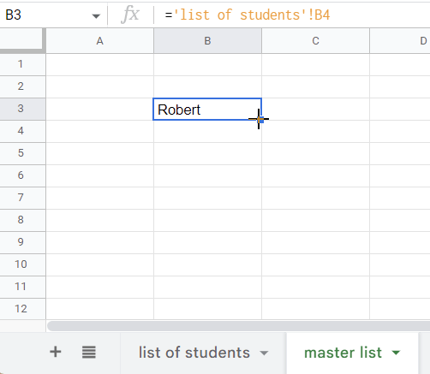
Task: Select row 11 header
Action: tap(22, 287)
